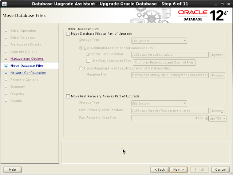Select Use Common Location for All Database Files
Screen dimensions: 233x175
click(81, 48)
